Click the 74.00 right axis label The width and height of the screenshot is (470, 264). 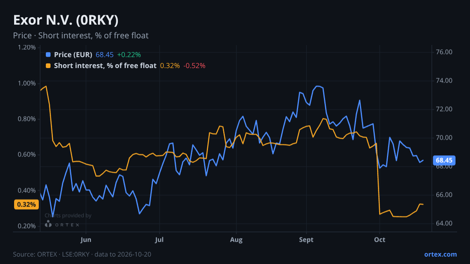pyautogui.click(x=444, y=81)
